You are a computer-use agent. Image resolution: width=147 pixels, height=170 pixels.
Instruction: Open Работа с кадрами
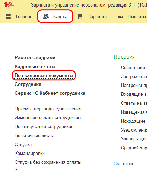pos(35,57)
